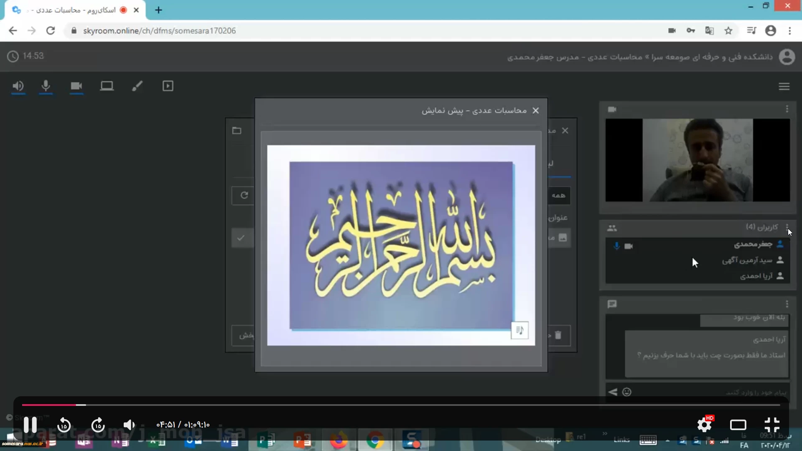Seek on the video progress bar
This screenshot has width=802, height=451.
click(401, 405)
